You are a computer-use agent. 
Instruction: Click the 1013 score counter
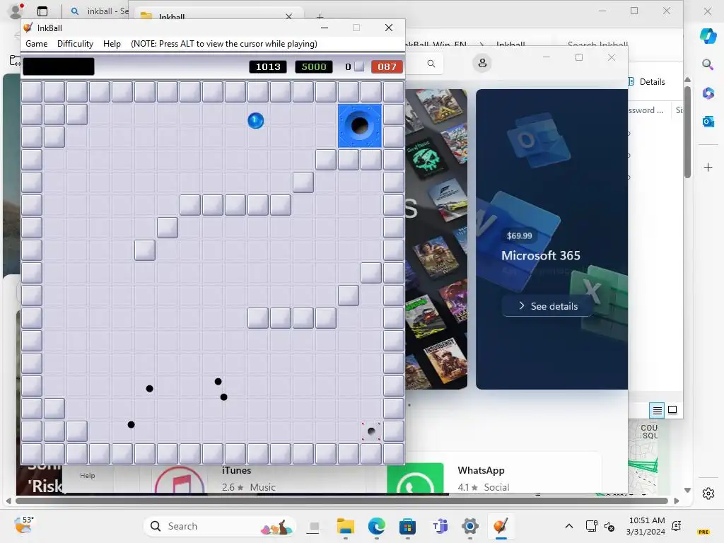pos(268,67)
